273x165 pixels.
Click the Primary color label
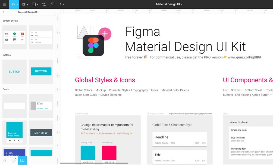tap(86, 143)
